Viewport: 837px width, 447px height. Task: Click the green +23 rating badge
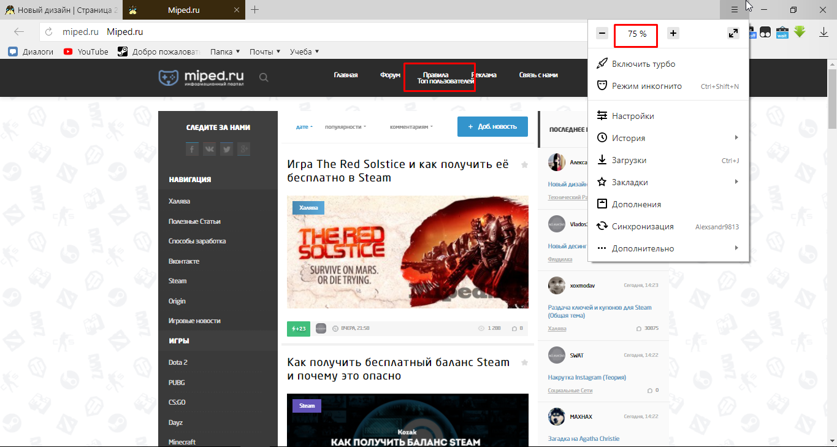(x=299, y=329)
